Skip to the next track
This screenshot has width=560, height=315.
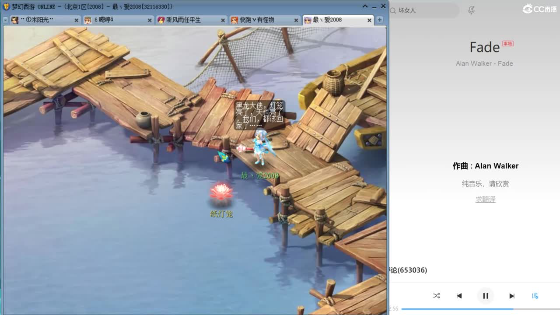tap(512, 296)
